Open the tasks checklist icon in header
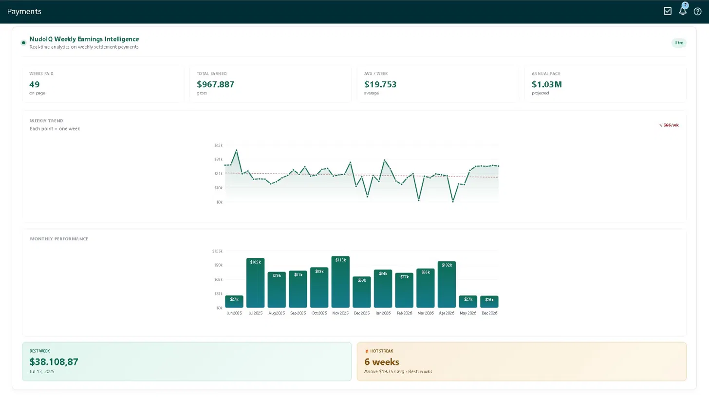 click(x=668, y=11)
